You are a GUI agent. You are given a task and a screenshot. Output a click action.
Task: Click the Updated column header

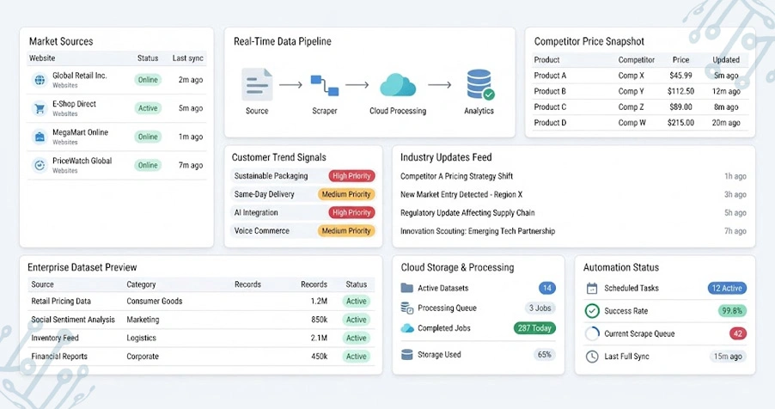726,60
